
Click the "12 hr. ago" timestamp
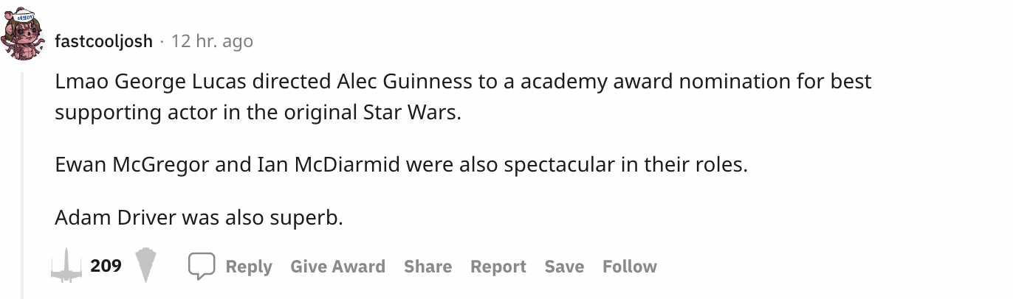[212, 41]
